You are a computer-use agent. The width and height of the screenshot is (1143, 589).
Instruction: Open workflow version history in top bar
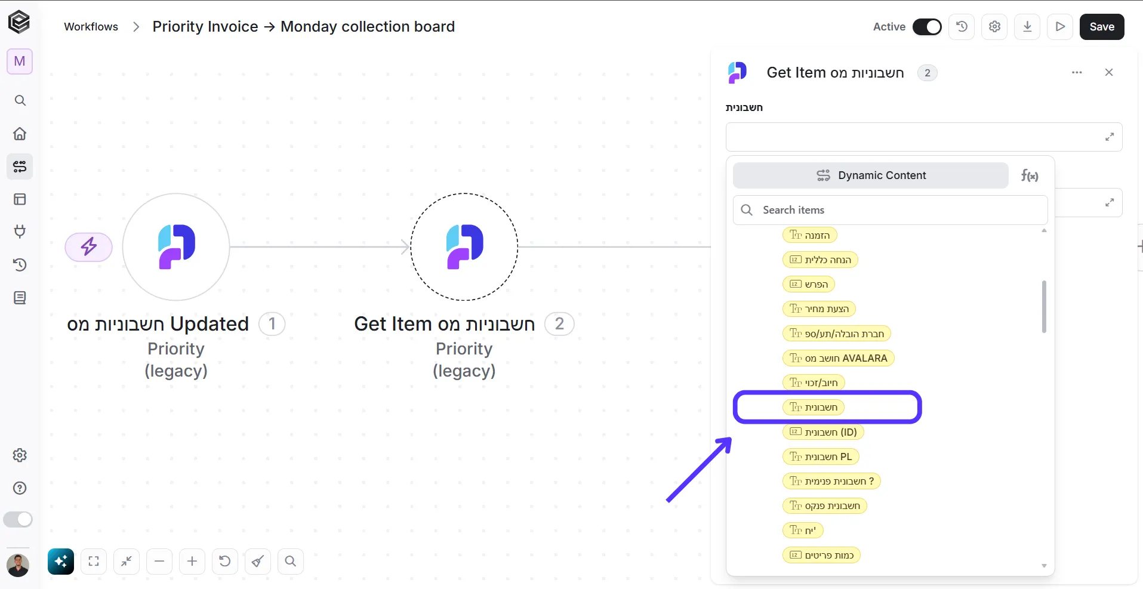tap(962, 27)
